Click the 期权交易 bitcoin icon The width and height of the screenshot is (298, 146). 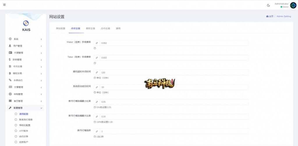pyautogui.click(x=10, y=73)
